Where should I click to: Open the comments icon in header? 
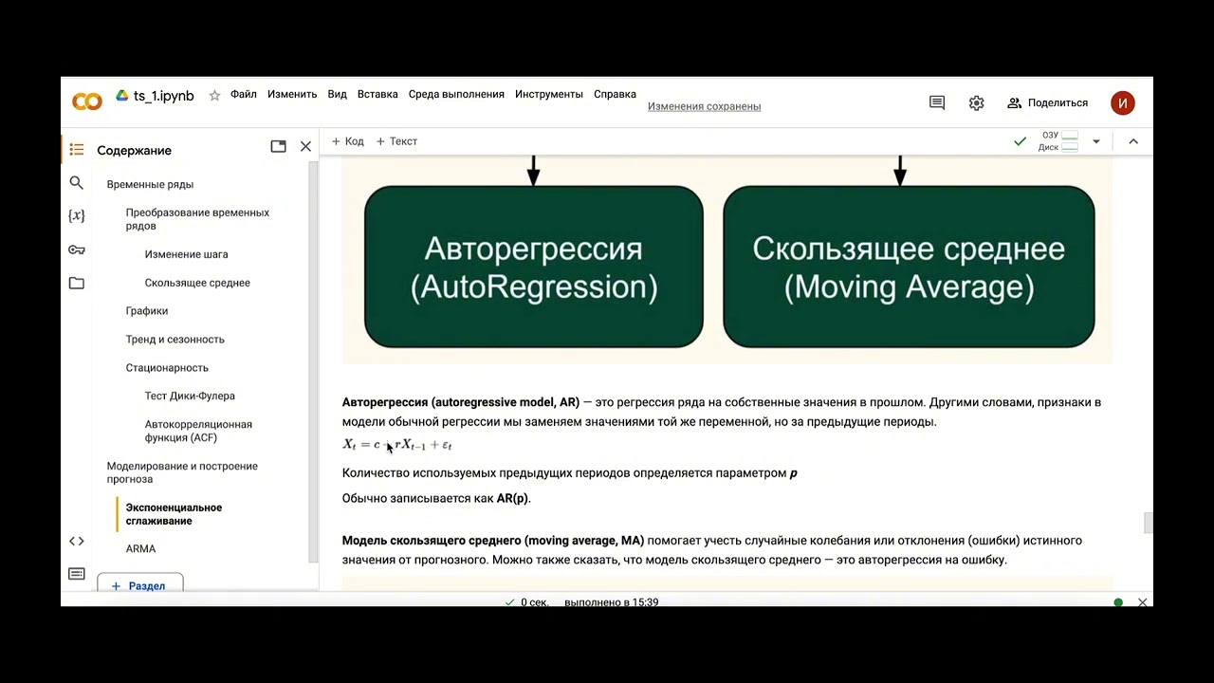coord(937,102)
